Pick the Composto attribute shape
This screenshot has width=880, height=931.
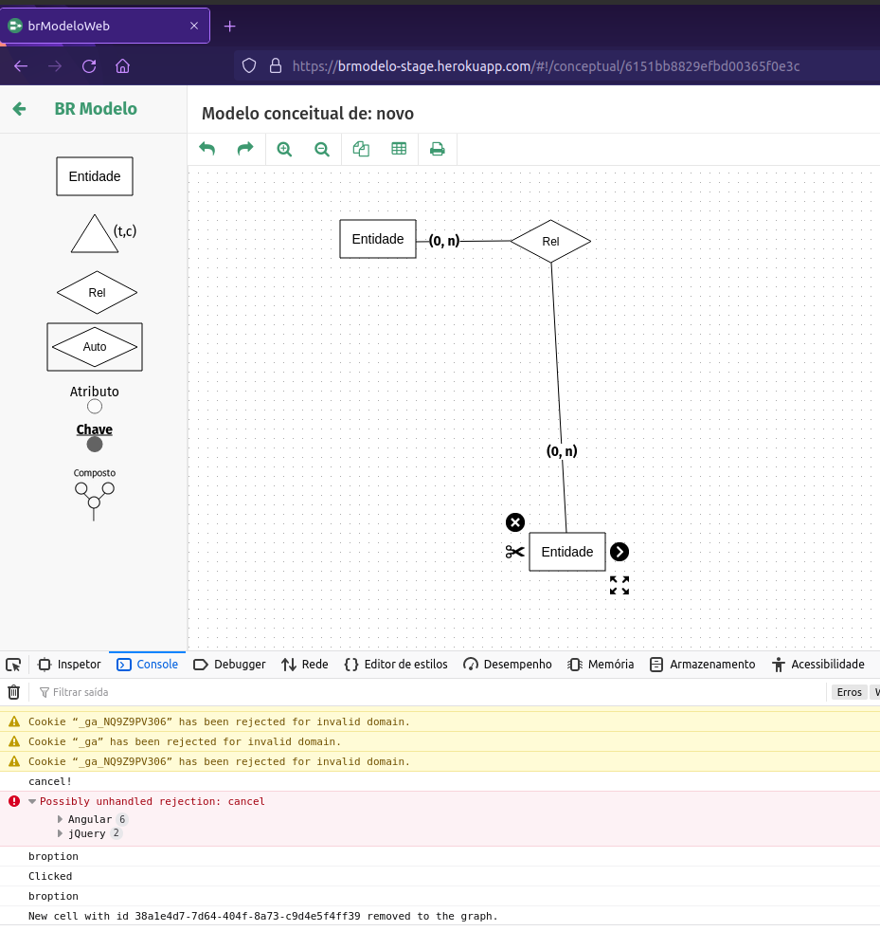(x=95, y=497)
